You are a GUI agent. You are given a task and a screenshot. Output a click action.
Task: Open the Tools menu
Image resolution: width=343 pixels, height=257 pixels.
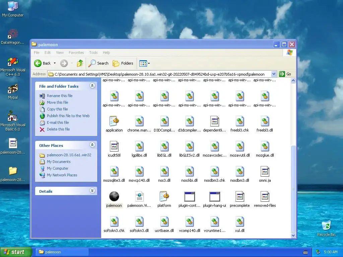click(93, 53)
